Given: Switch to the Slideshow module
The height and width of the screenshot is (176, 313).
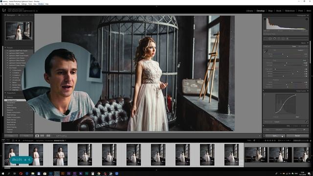Looking at the screenshot, I should (290, 11).
